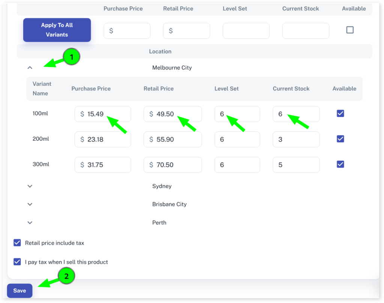The width and height of the screenshot is (384, 303).
Task: Select the top bulk Current Stock input
Action: pyautogui.click(x=305, y=31)
